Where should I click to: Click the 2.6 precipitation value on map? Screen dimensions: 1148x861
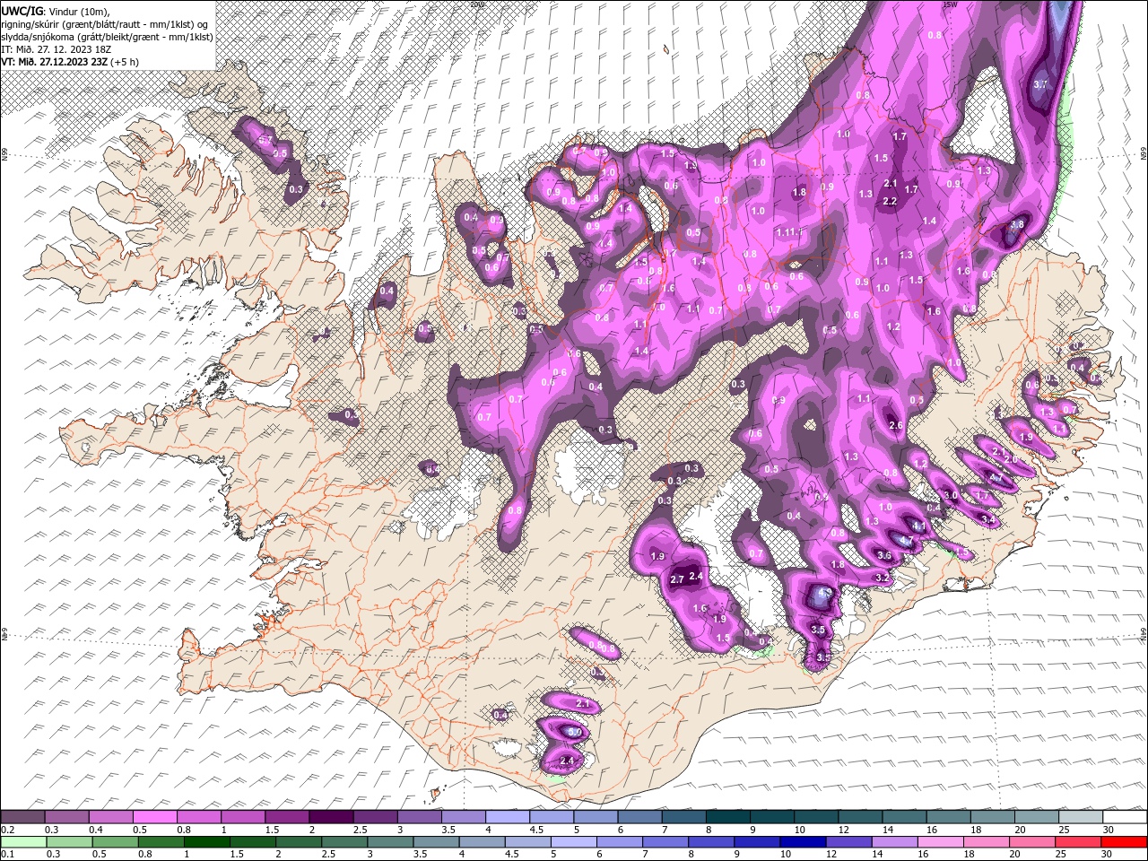pos(894,425)
